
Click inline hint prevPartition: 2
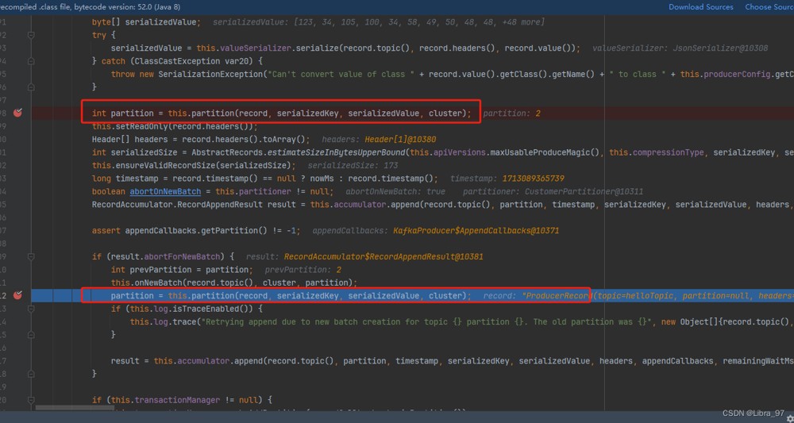303,270
